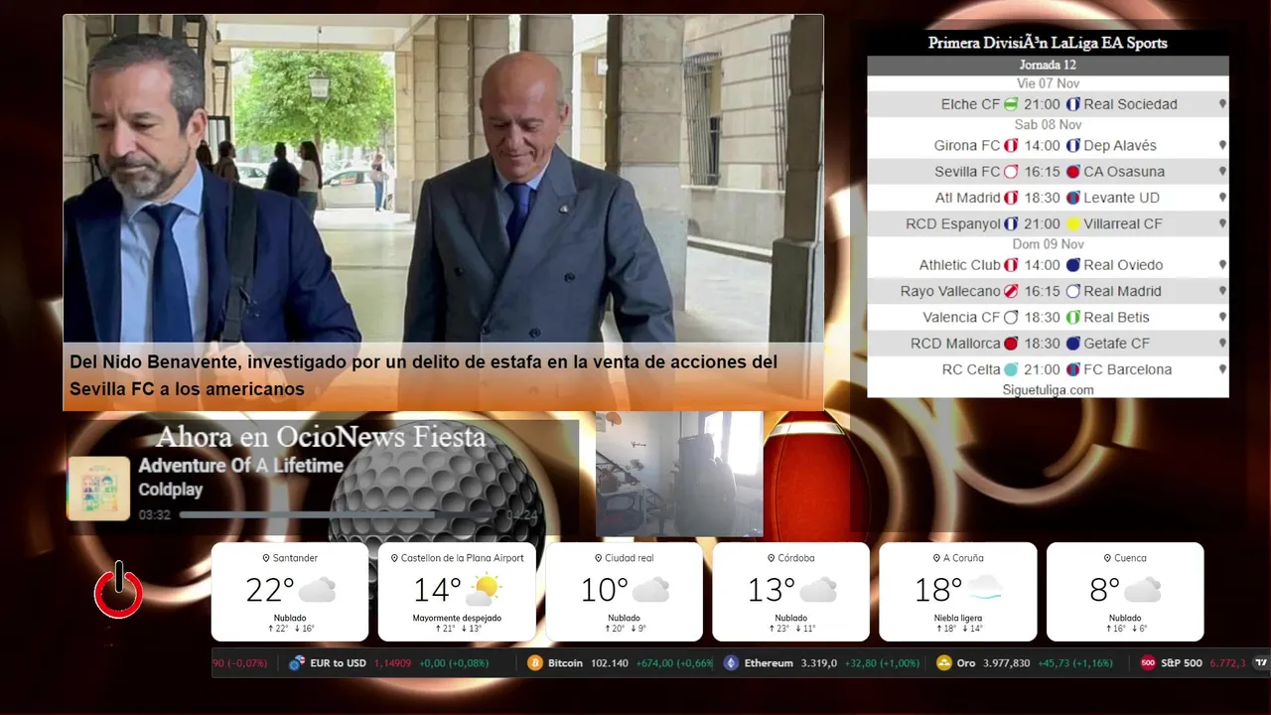Screen dimensions: 1271x715
Task: Click the Real Betis green crest icon
Action: (1072, 318)
